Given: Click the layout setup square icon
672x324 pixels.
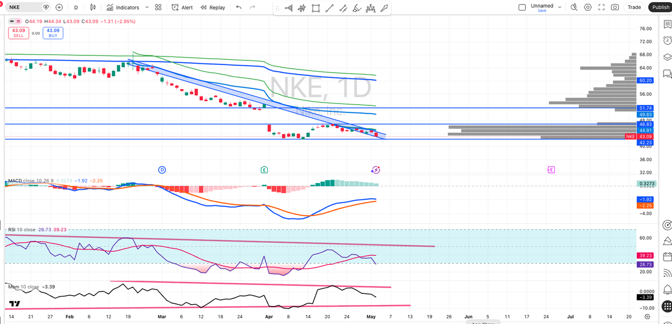Looking at the screenshot, I should (x=522, y=7).
